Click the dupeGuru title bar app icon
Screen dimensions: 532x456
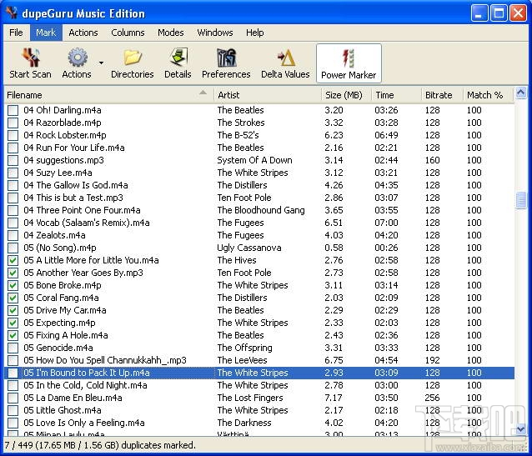(12, 13)
